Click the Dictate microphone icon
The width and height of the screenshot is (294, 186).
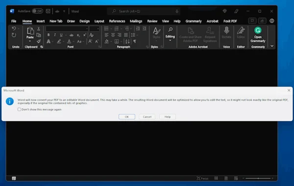click(x=226, y=30)
